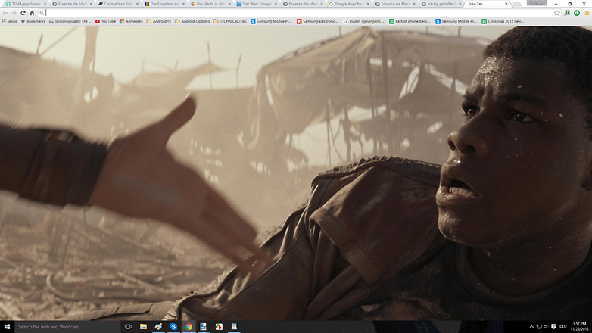Open the Windows Start menu
This screenshot has height=333, width=592.
point(7,327)
